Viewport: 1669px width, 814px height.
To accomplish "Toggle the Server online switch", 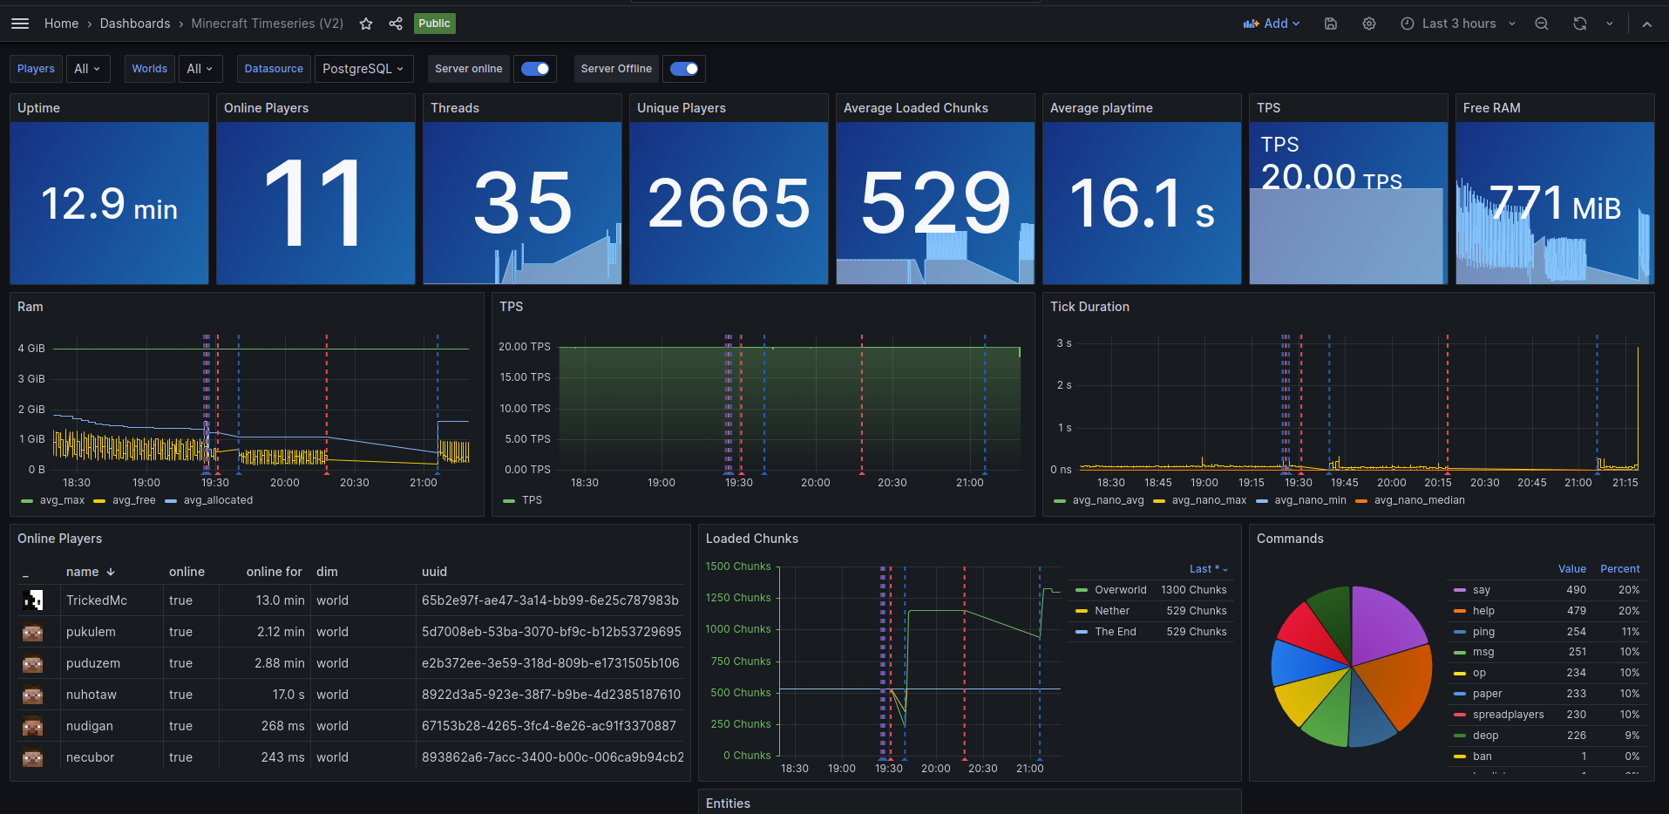I will pyautogui.click(x=535, y=69).
